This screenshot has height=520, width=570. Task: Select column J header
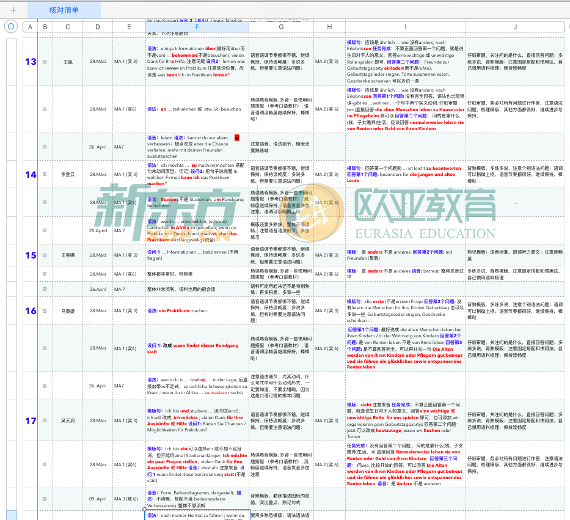pos(515,27)
